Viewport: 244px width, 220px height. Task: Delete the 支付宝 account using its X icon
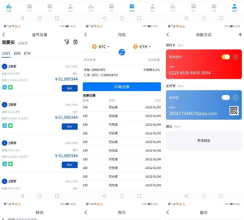pos(236,98)
